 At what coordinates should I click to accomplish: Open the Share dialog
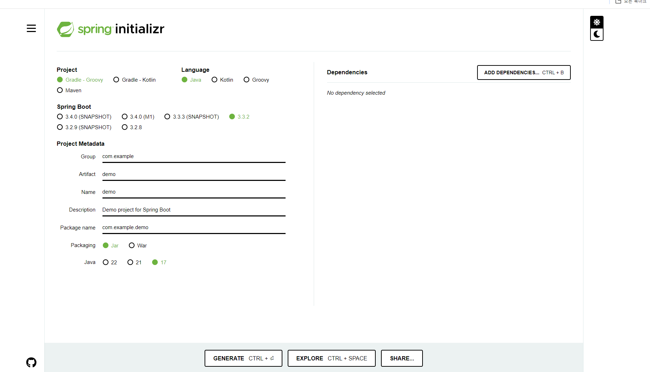(402, 358)
